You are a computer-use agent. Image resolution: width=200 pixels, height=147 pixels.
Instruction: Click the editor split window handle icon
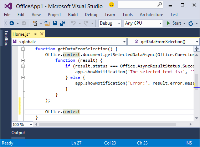coord(196,49)
